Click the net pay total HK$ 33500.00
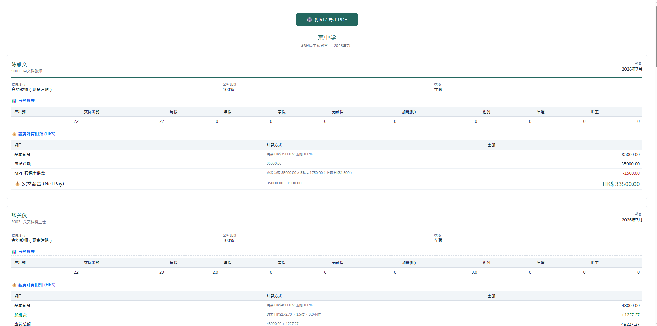 point(621,184)
